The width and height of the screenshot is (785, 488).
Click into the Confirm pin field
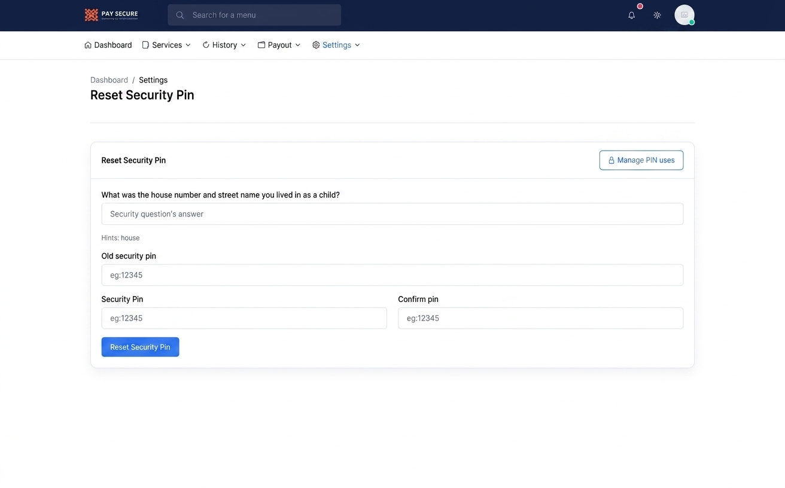(x=541, y=318)
